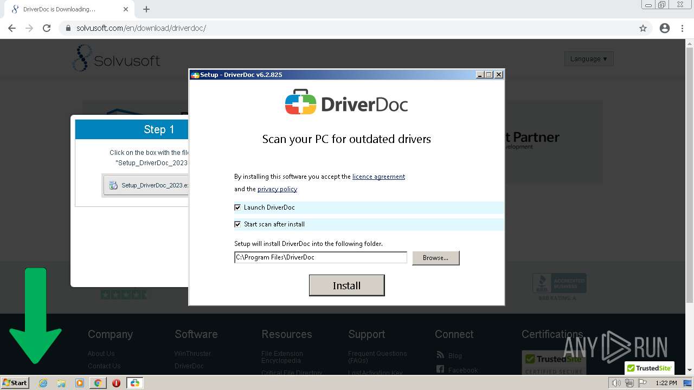
Task: Select the DriverDoc is Downloading tab
Action: click(x=68, y=9)
